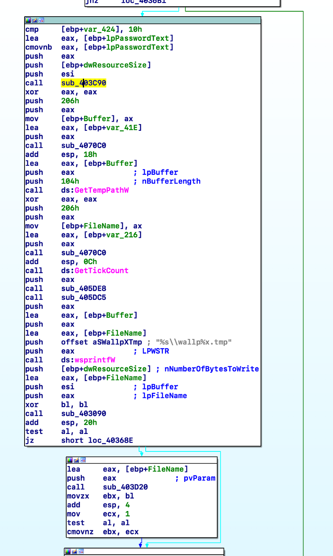333x556 pixels.
Task: Select the sub_403090 call target
Action: 84,414
